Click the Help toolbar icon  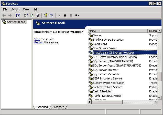coord(46,15)
